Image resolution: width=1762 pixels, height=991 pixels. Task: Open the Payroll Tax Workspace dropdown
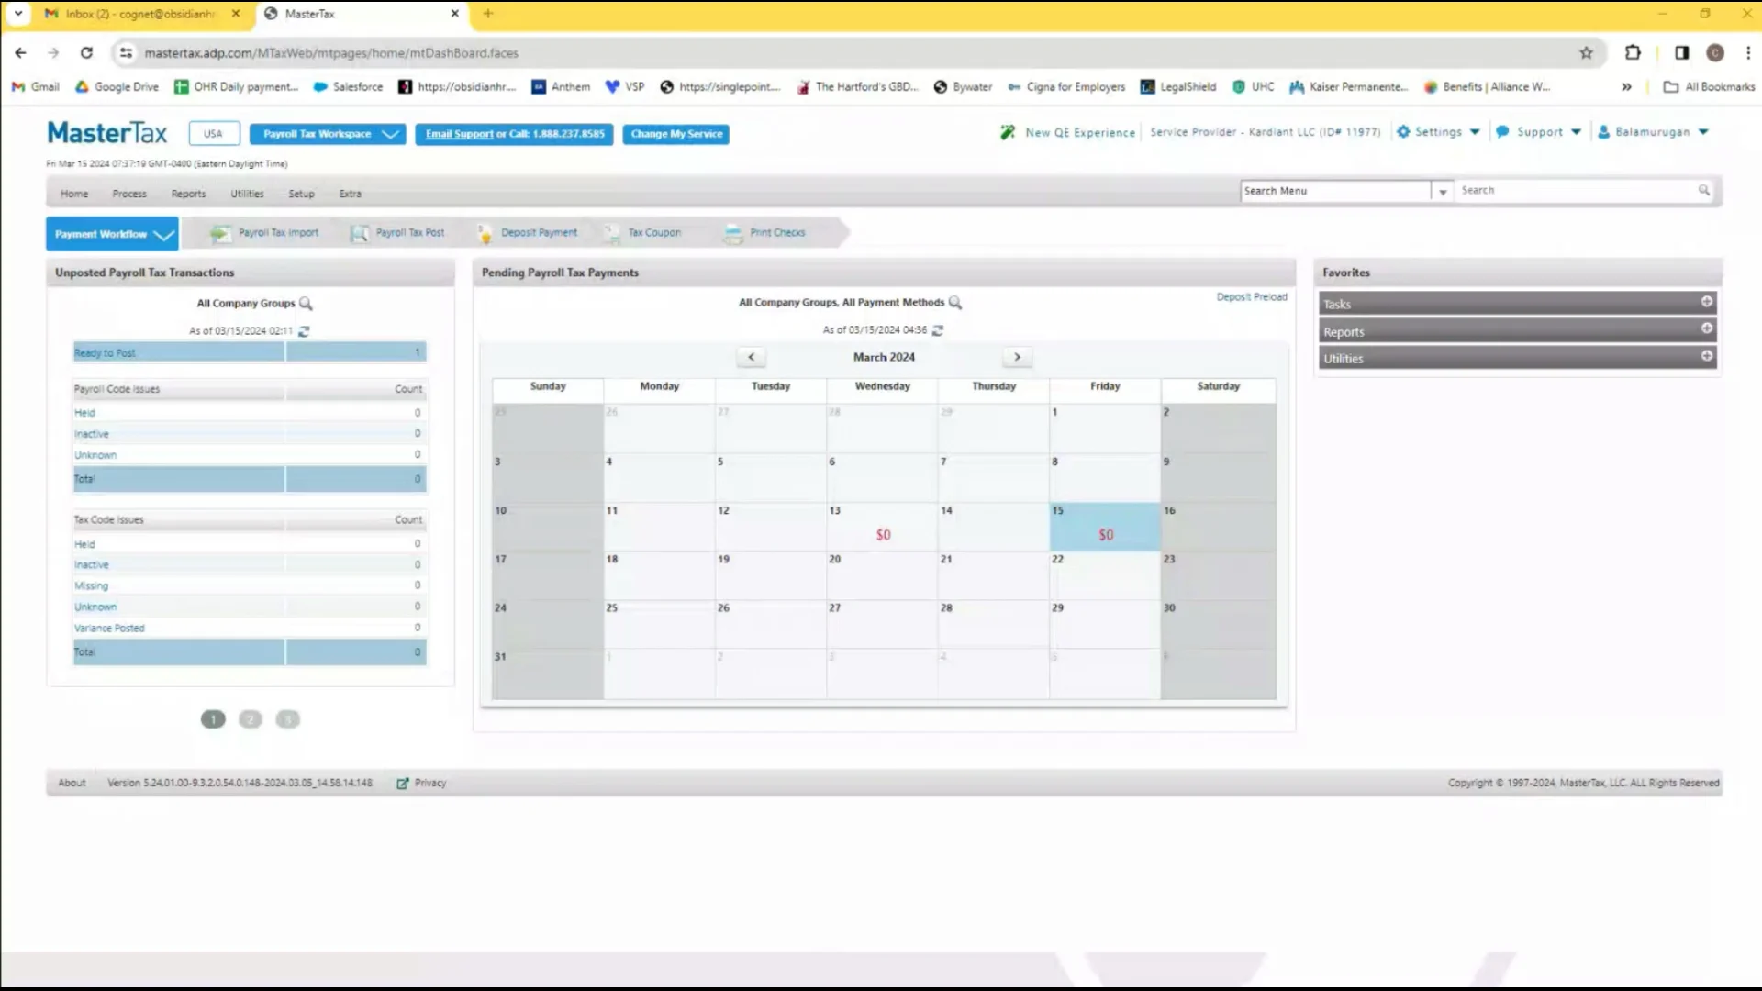328,134
